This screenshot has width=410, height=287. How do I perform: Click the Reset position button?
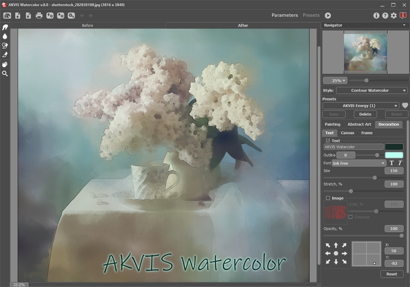coord(391,274)
